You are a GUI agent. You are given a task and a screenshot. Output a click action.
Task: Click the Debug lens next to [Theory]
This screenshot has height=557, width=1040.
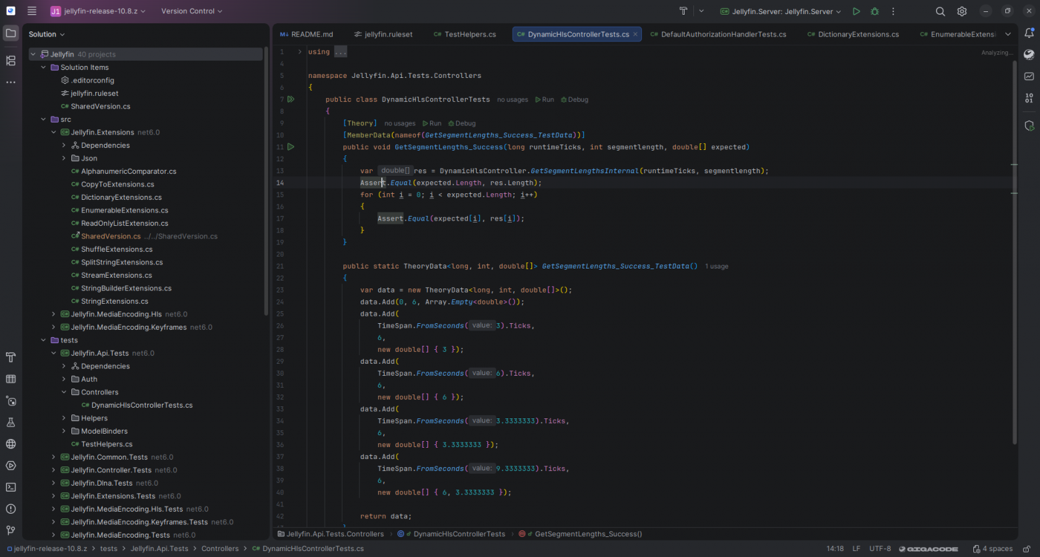pyautogui.click(x=462, y=123)
